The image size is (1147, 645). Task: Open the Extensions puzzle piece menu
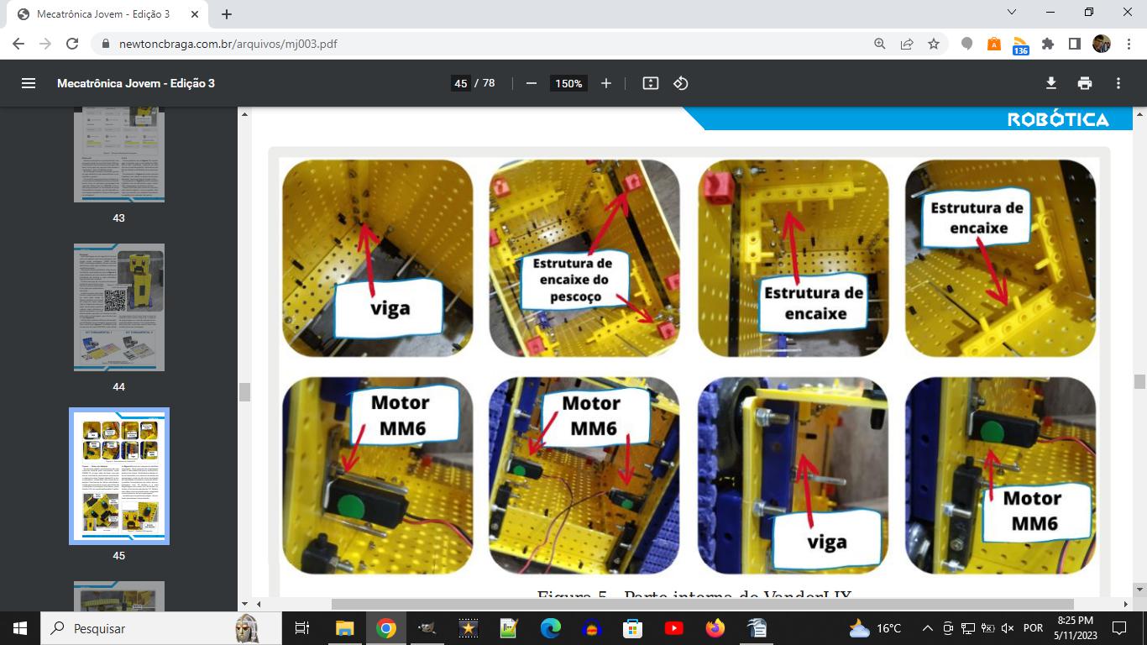point(1048,44)
